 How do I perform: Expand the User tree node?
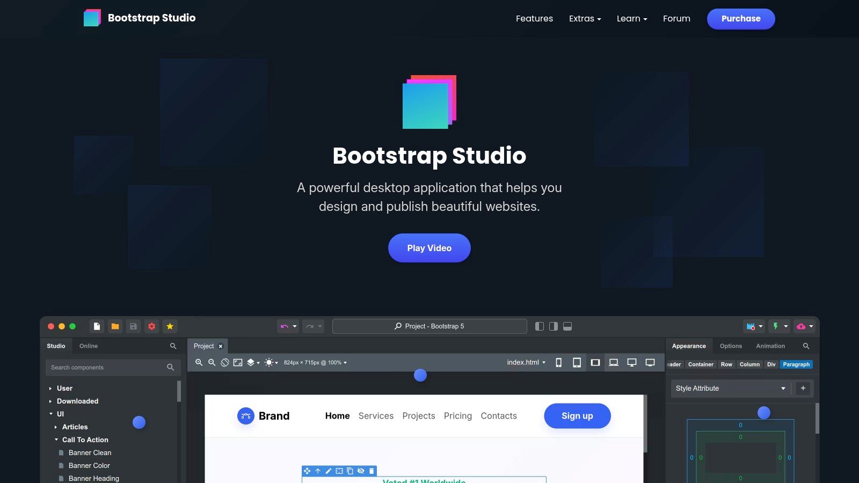[50, 389]
